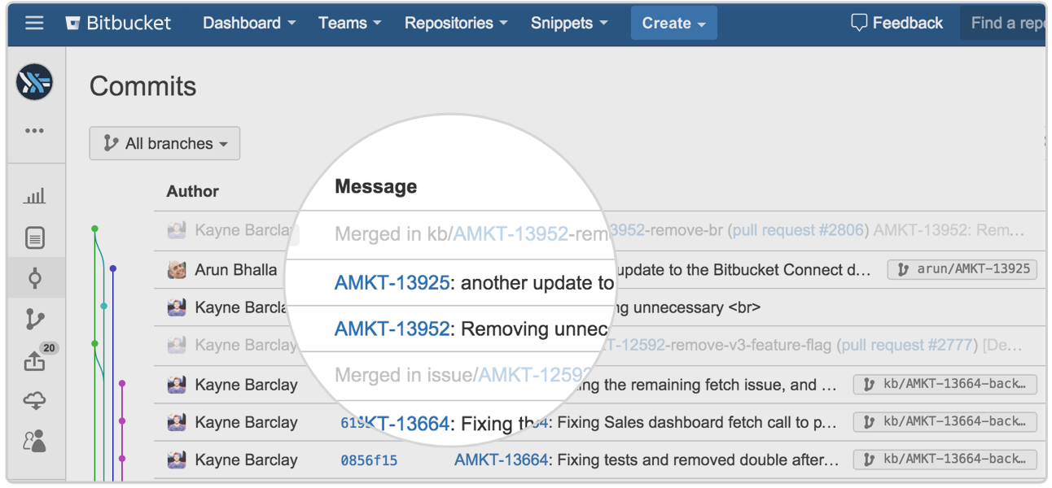This screenshot has width=1052, height=488.
Task: Open Downloads using the cloud icon
Action: [x=36, y=400]
